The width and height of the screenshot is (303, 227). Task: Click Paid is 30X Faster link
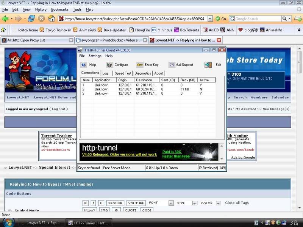pos(176,154)
